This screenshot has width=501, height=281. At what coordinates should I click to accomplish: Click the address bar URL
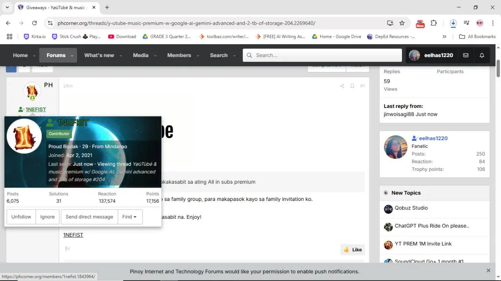pos(186,23)
